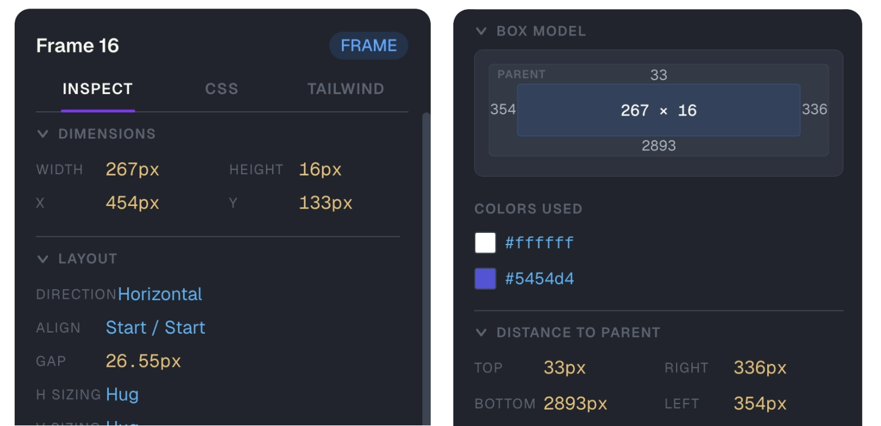Screen dimensions: 881x426
Task: Click the FRAME type badge
Action: [368, 45]
